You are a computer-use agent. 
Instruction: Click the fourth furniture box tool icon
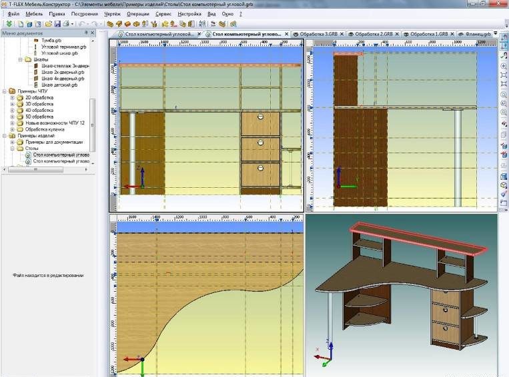pyautogui.click(x=136, y=24)
